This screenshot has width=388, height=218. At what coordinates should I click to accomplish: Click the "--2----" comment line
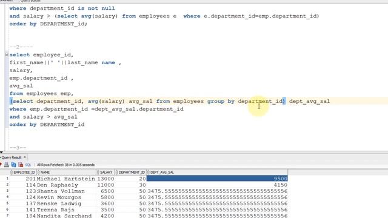point(21,47)
